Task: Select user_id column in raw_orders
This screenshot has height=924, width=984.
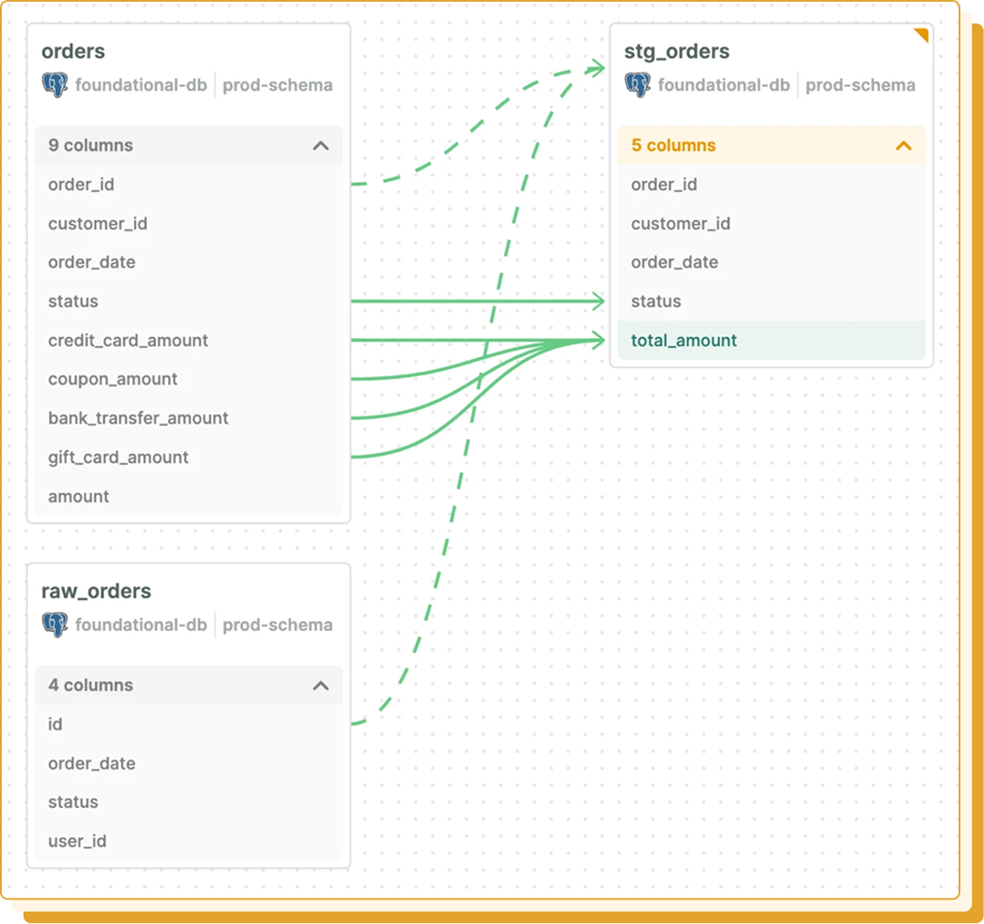Action: (x=189, y=841)
